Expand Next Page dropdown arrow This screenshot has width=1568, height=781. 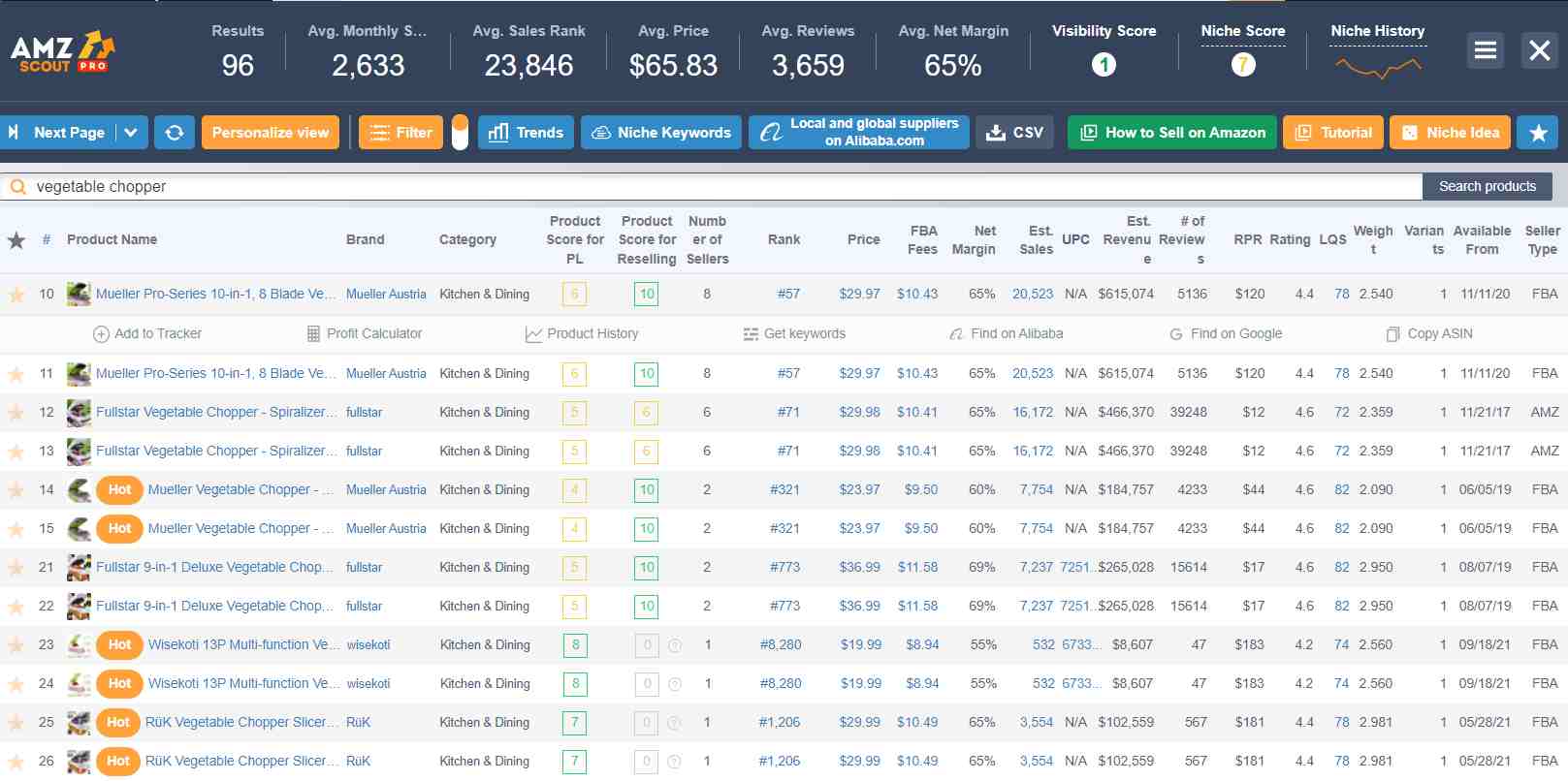(x=131, y=133)
